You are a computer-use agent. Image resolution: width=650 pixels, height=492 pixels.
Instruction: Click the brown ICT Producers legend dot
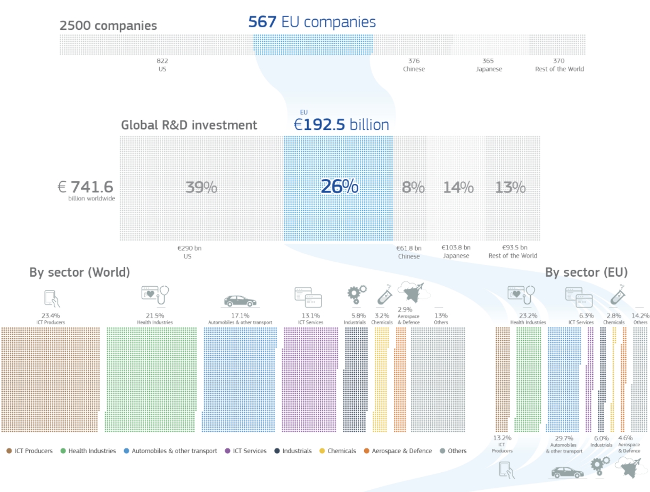(10, 451)
